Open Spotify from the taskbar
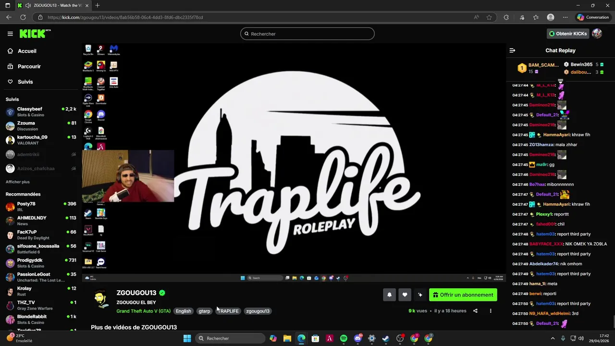This screenshot has height=346, width=615. 344,338
